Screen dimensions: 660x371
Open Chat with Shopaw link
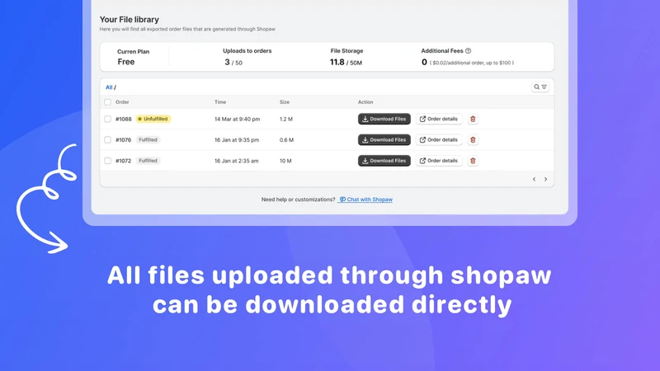(x=365, y=200)
